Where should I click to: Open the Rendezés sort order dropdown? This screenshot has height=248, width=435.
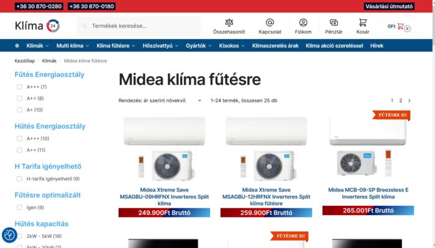coord(160,100)
